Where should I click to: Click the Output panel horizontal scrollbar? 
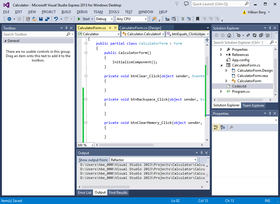pyautogui.click(x=106, y=187)
